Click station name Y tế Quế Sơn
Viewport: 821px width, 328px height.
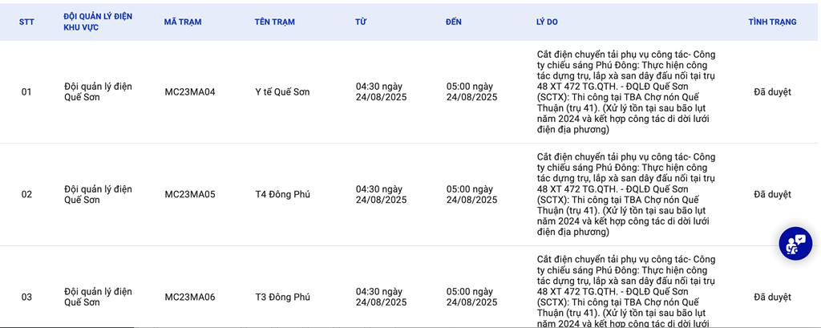point(282,92)
